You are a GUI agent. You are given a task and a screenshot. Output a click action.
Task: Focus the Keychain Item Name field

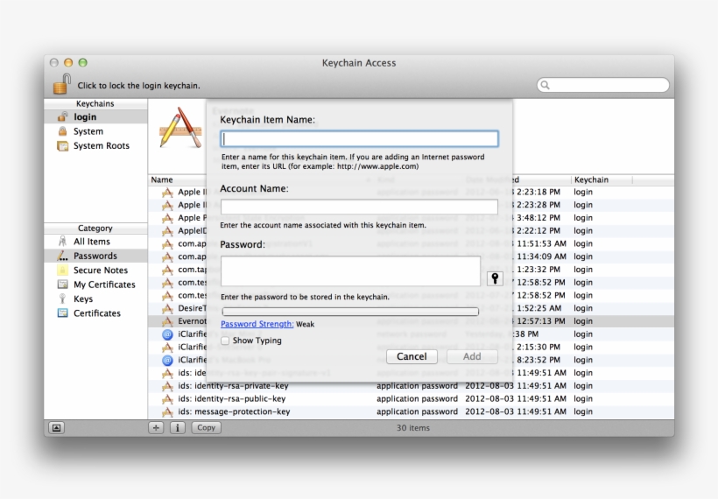tap(359, 139)
